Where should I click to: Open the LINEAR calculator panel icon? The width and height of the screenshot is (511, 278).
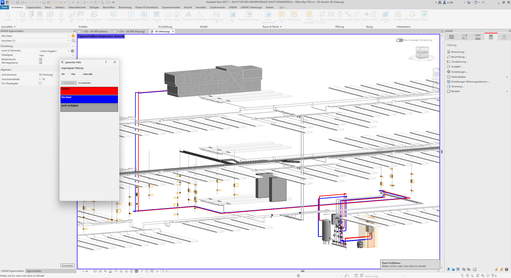click(491, 37)
